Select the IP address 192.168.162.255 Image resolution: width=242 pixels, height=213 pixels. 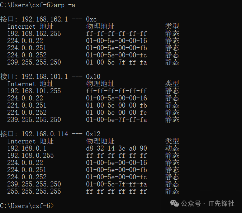point(34,33)
